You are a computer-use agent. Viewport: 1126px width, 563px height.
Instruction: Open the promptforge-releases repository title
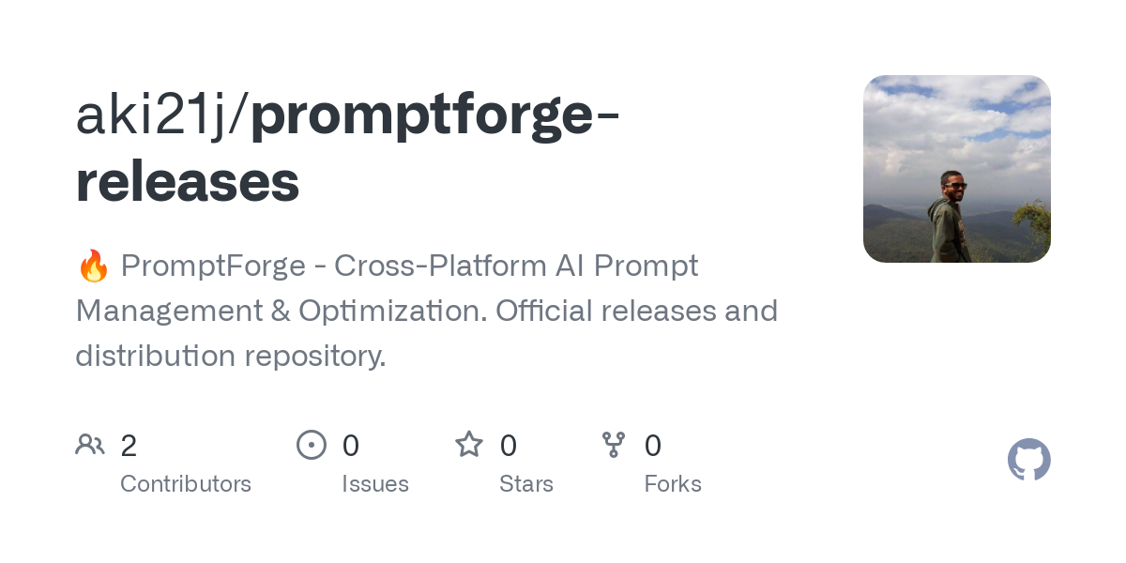tap(347, 148)
